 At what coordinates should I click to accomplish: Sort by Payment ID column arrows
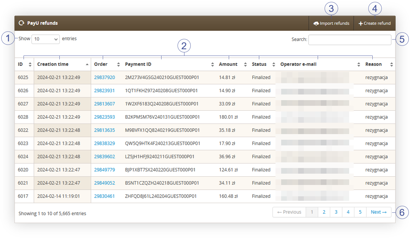coord(212,64)
